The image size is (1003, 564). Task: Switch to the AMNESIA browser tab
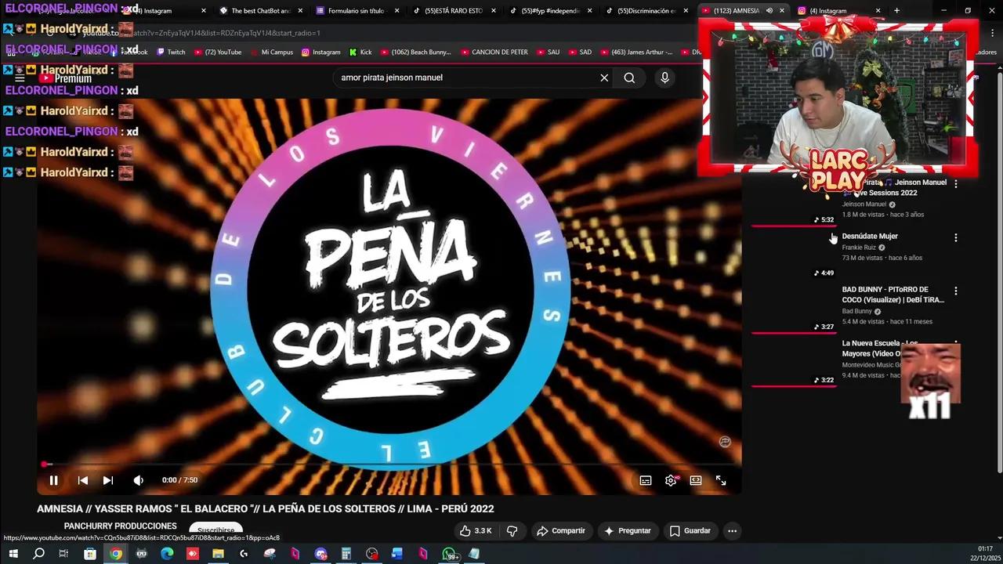737,10
